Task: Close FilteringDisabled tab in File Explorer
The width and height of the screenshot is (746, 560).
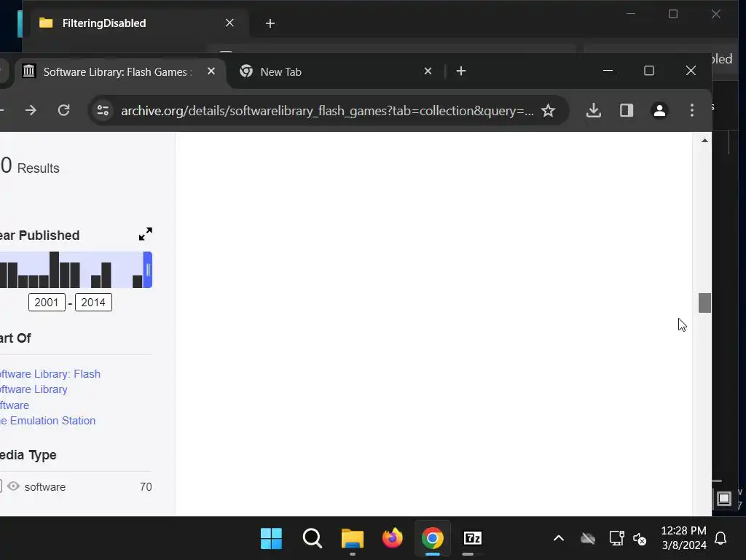Action: tap(229, 23)
